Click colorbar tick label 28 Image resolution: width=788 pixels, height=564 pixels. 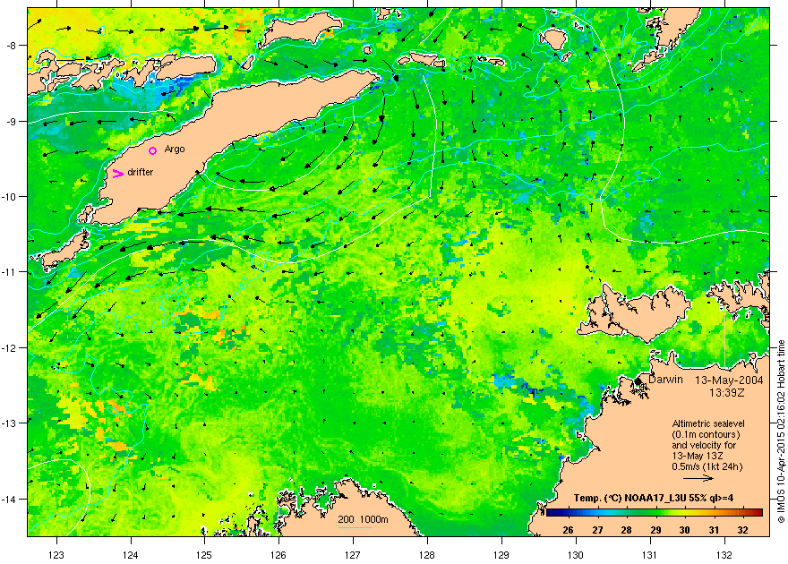626,530
